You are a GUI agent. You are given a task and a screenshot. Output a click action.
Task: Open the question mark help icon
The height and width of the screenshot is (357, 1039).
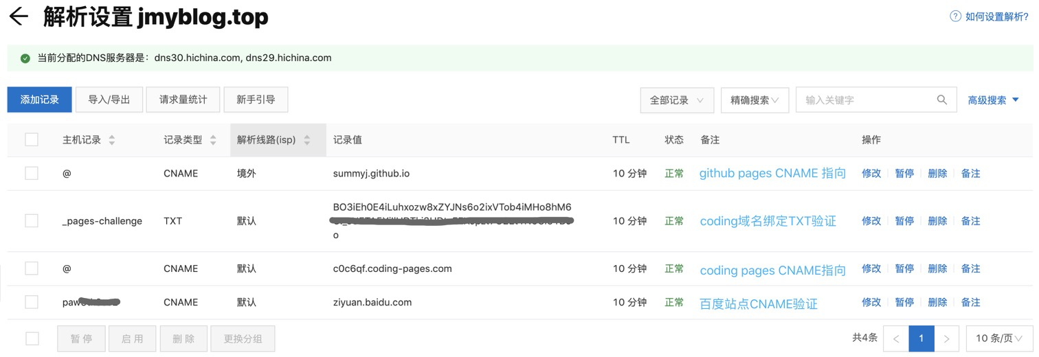[x=955, y=16]
